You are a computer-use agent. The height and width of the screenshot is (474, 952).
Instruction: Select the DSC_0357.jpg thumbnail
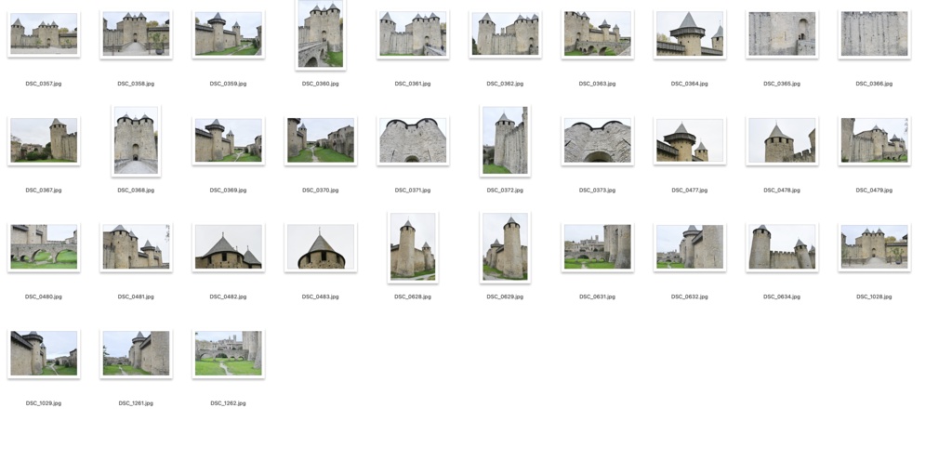(44, 34)
